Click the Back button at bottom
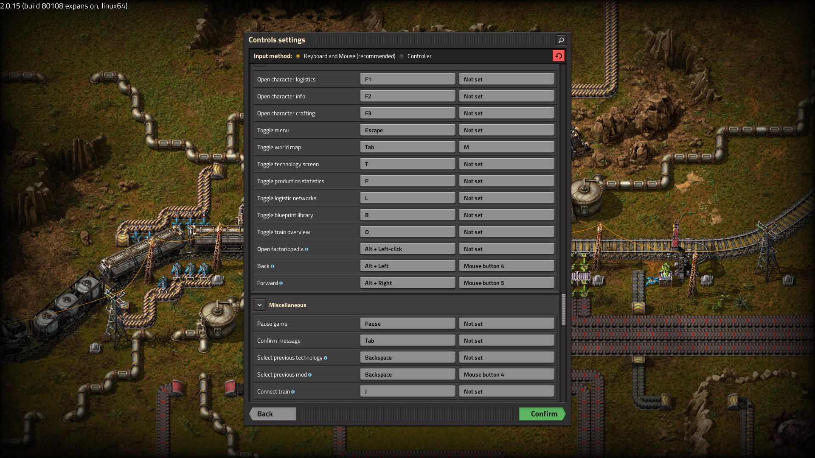This screenshot has height=458, width=815. point(273,414)
